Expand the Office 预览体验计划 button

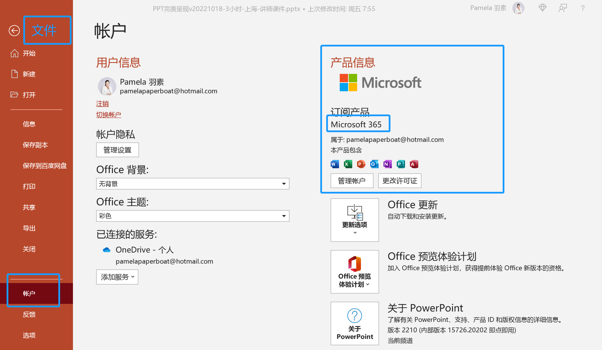(355, 272)
